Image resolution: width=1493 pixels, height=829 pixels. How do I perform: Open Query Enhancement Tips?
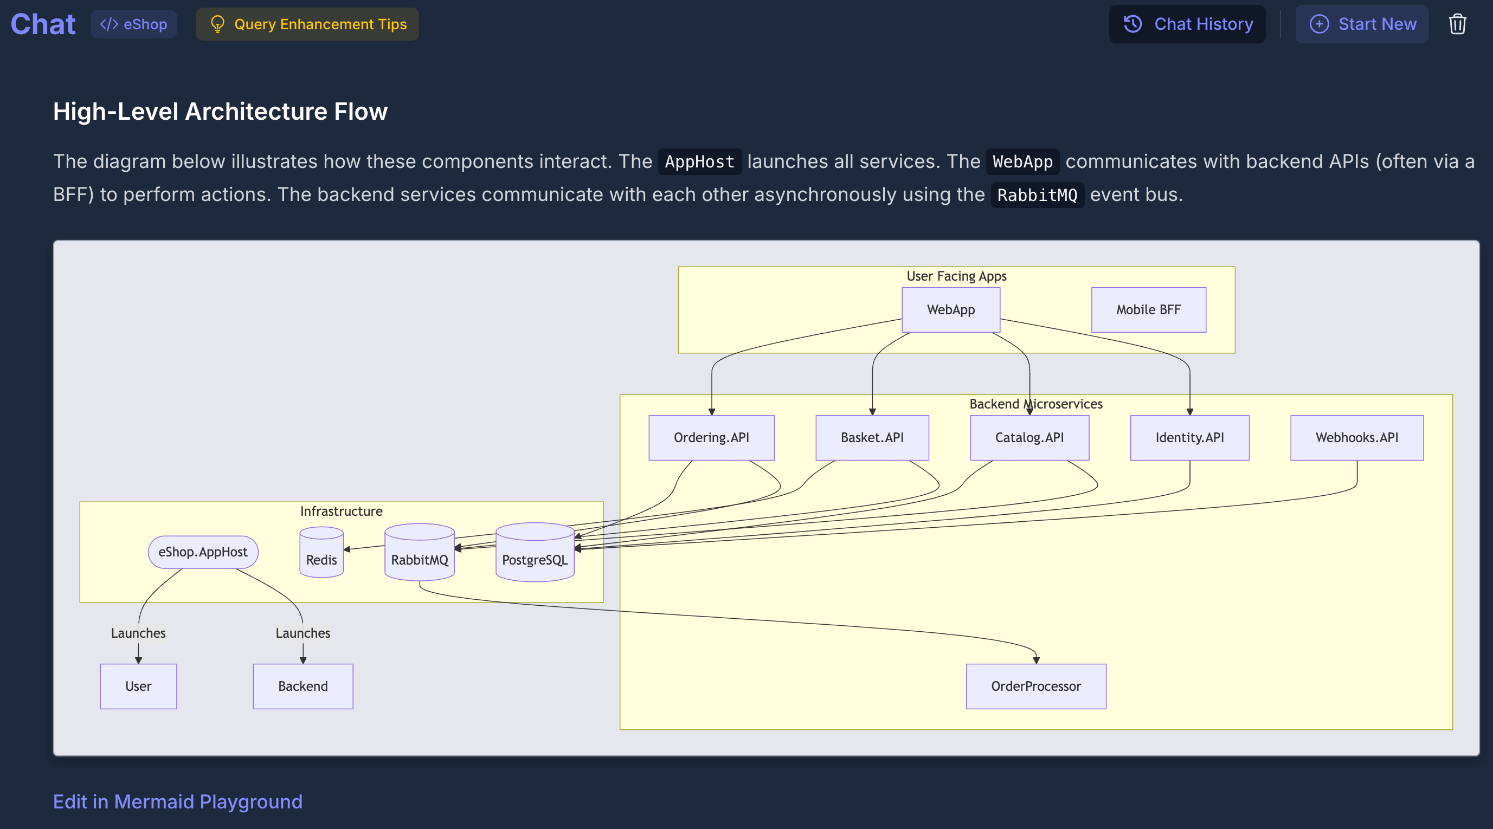click(x=307, y=24)
